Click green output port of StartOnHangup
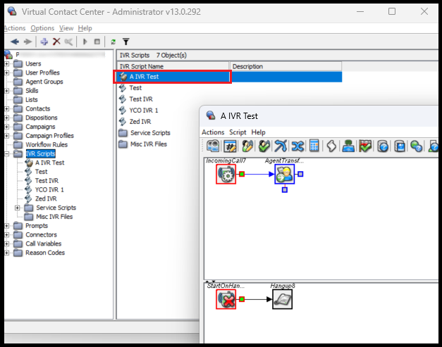 tap(242, 299)
